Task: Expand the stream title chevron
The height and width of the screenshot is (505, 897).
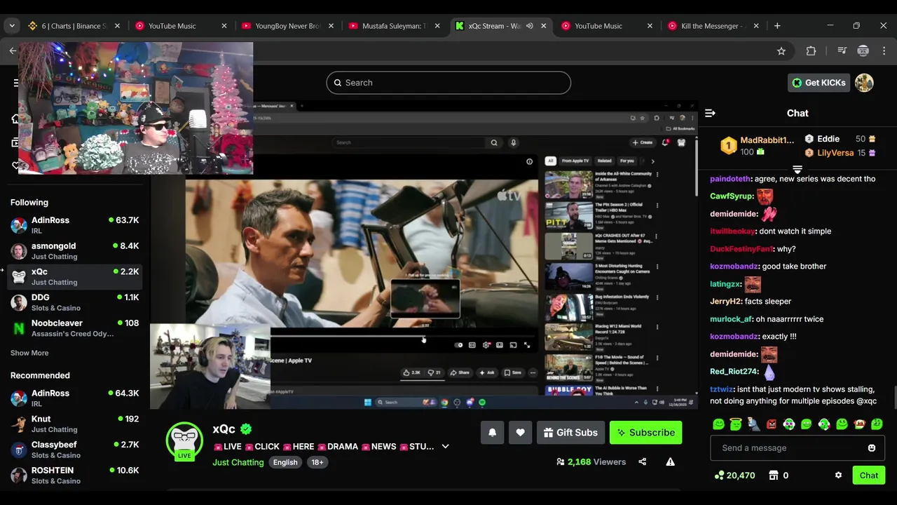Action: click(445, 447)
